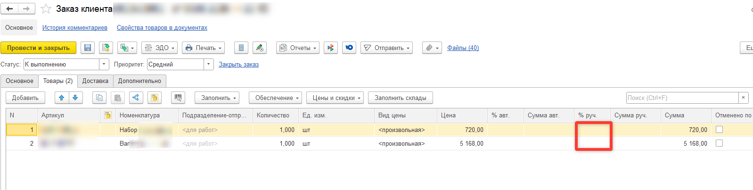Select the Набор nomenclature cell
Viewport: 753px width, 190px height.
147,130
